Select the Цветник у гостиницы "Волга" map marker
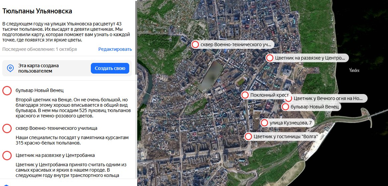The height and width of the screenshot is (186, 388). (x=248, y=136)
